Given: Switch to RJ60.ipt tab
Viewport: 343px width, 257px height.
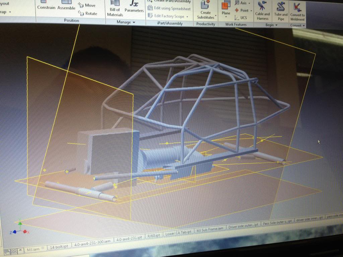Looking at the screenshot, I should coord(153,236).
